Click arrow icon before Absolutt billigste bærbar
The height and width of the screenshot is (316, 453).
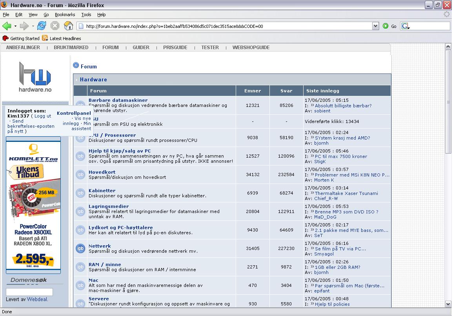(312, 105)
